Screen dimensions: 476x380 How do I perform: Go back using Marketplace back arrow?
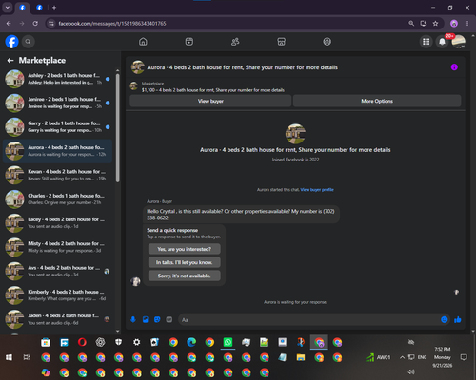point(10,60)
